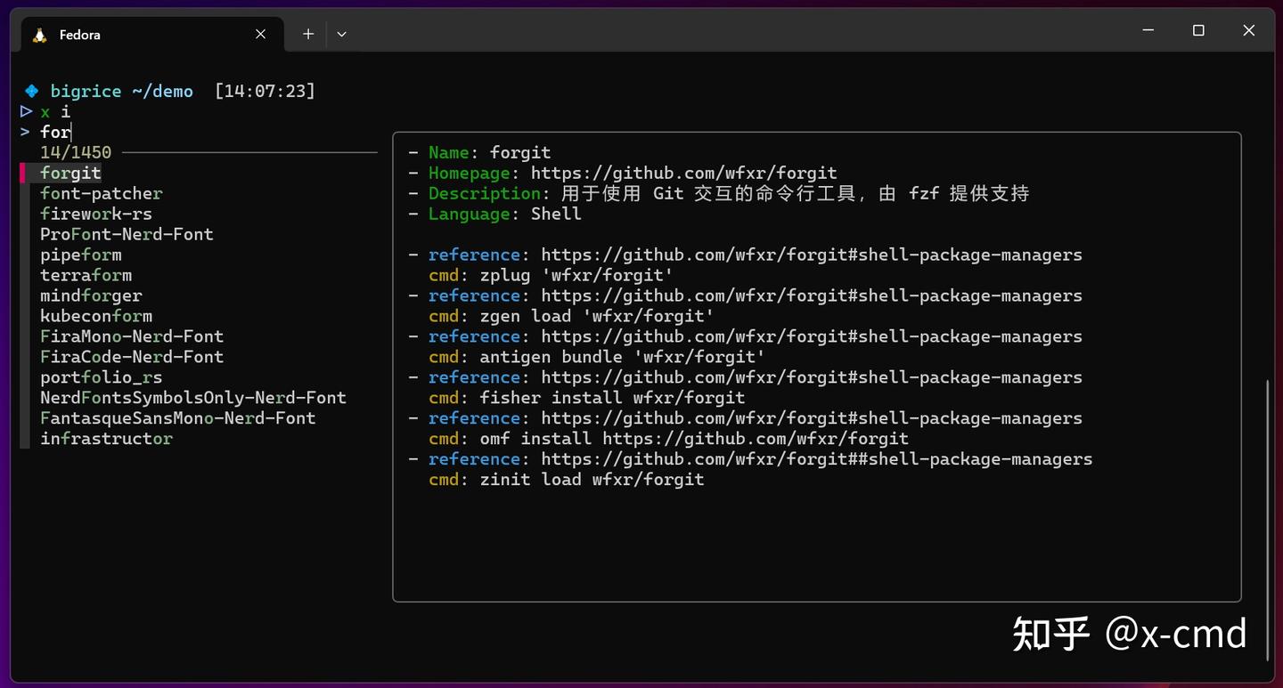The width and height of the screenshot is (1283, 688).
Task: Click the 'fisher install wfxr/forgit' command text
Action: (x=612, y=398)
